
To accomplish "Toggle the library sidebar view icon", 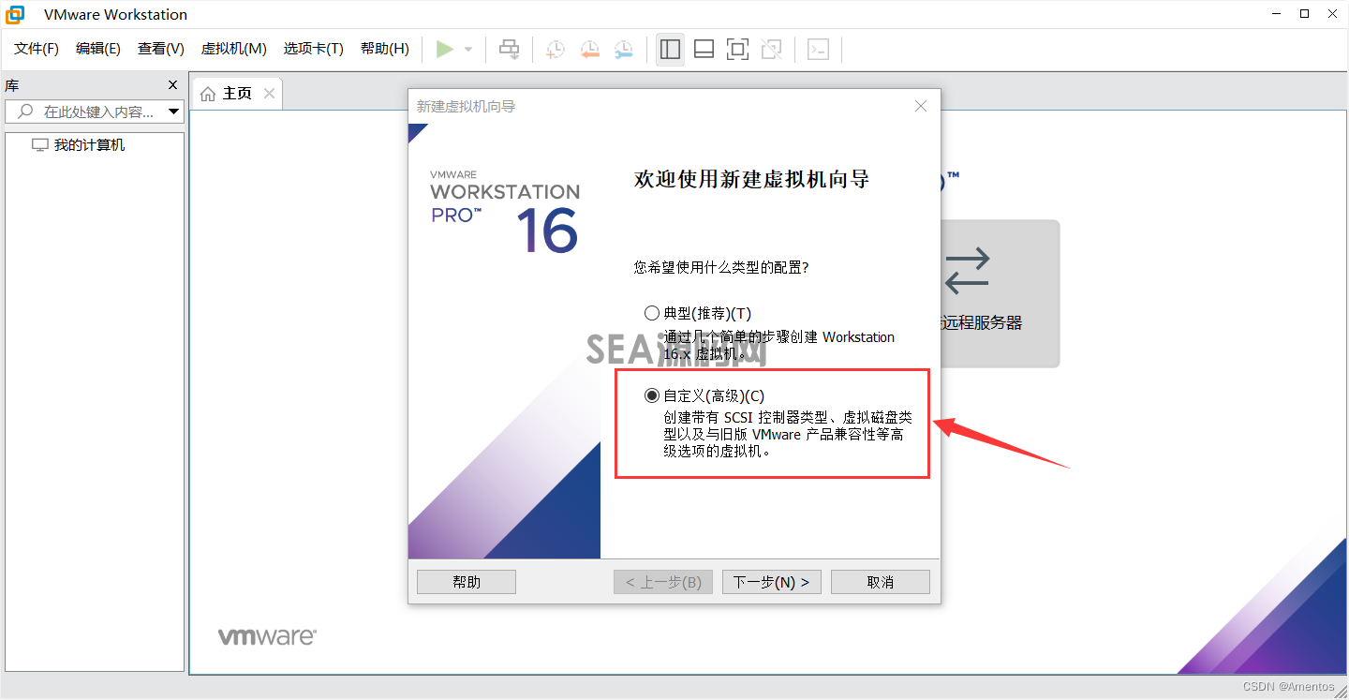I will click(670, 49).
